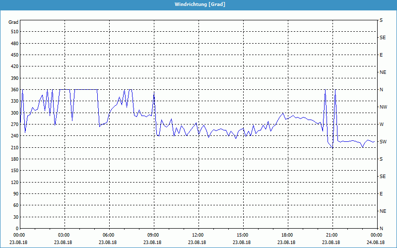Select the 21:00 time axis label
397x248 pixels.
pos(332,235)
